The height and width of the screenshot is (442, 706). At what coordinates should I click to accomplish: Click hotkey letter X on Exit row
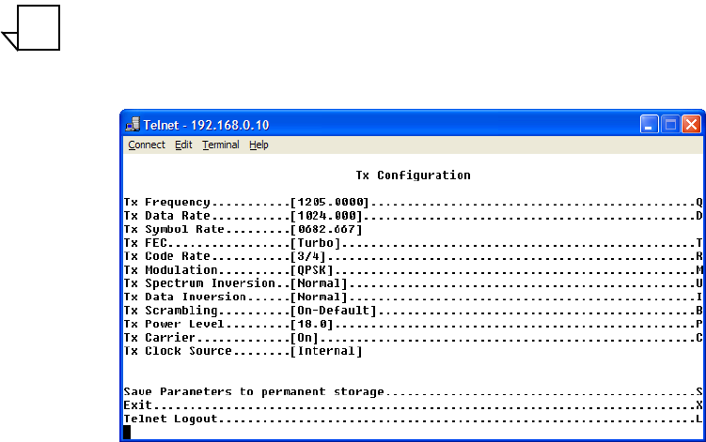tap(699, 405)
